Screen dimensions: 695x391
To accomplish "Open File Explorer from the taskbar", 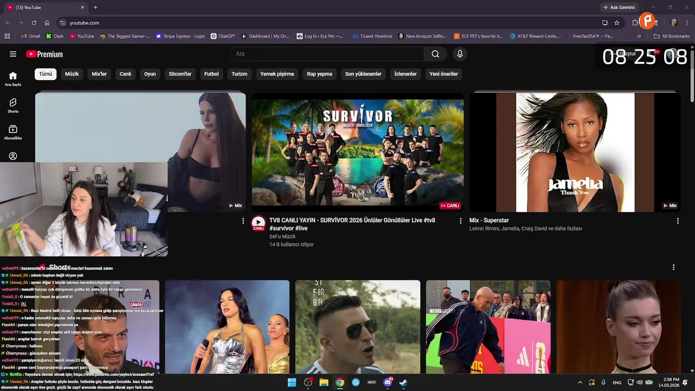I will [x=324, y=382].
